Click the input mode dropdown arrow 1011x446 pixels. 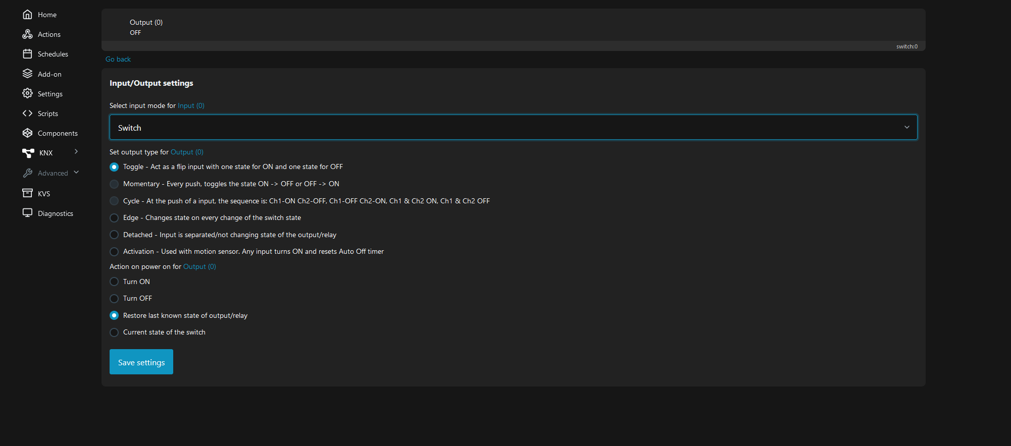[906, 127]
